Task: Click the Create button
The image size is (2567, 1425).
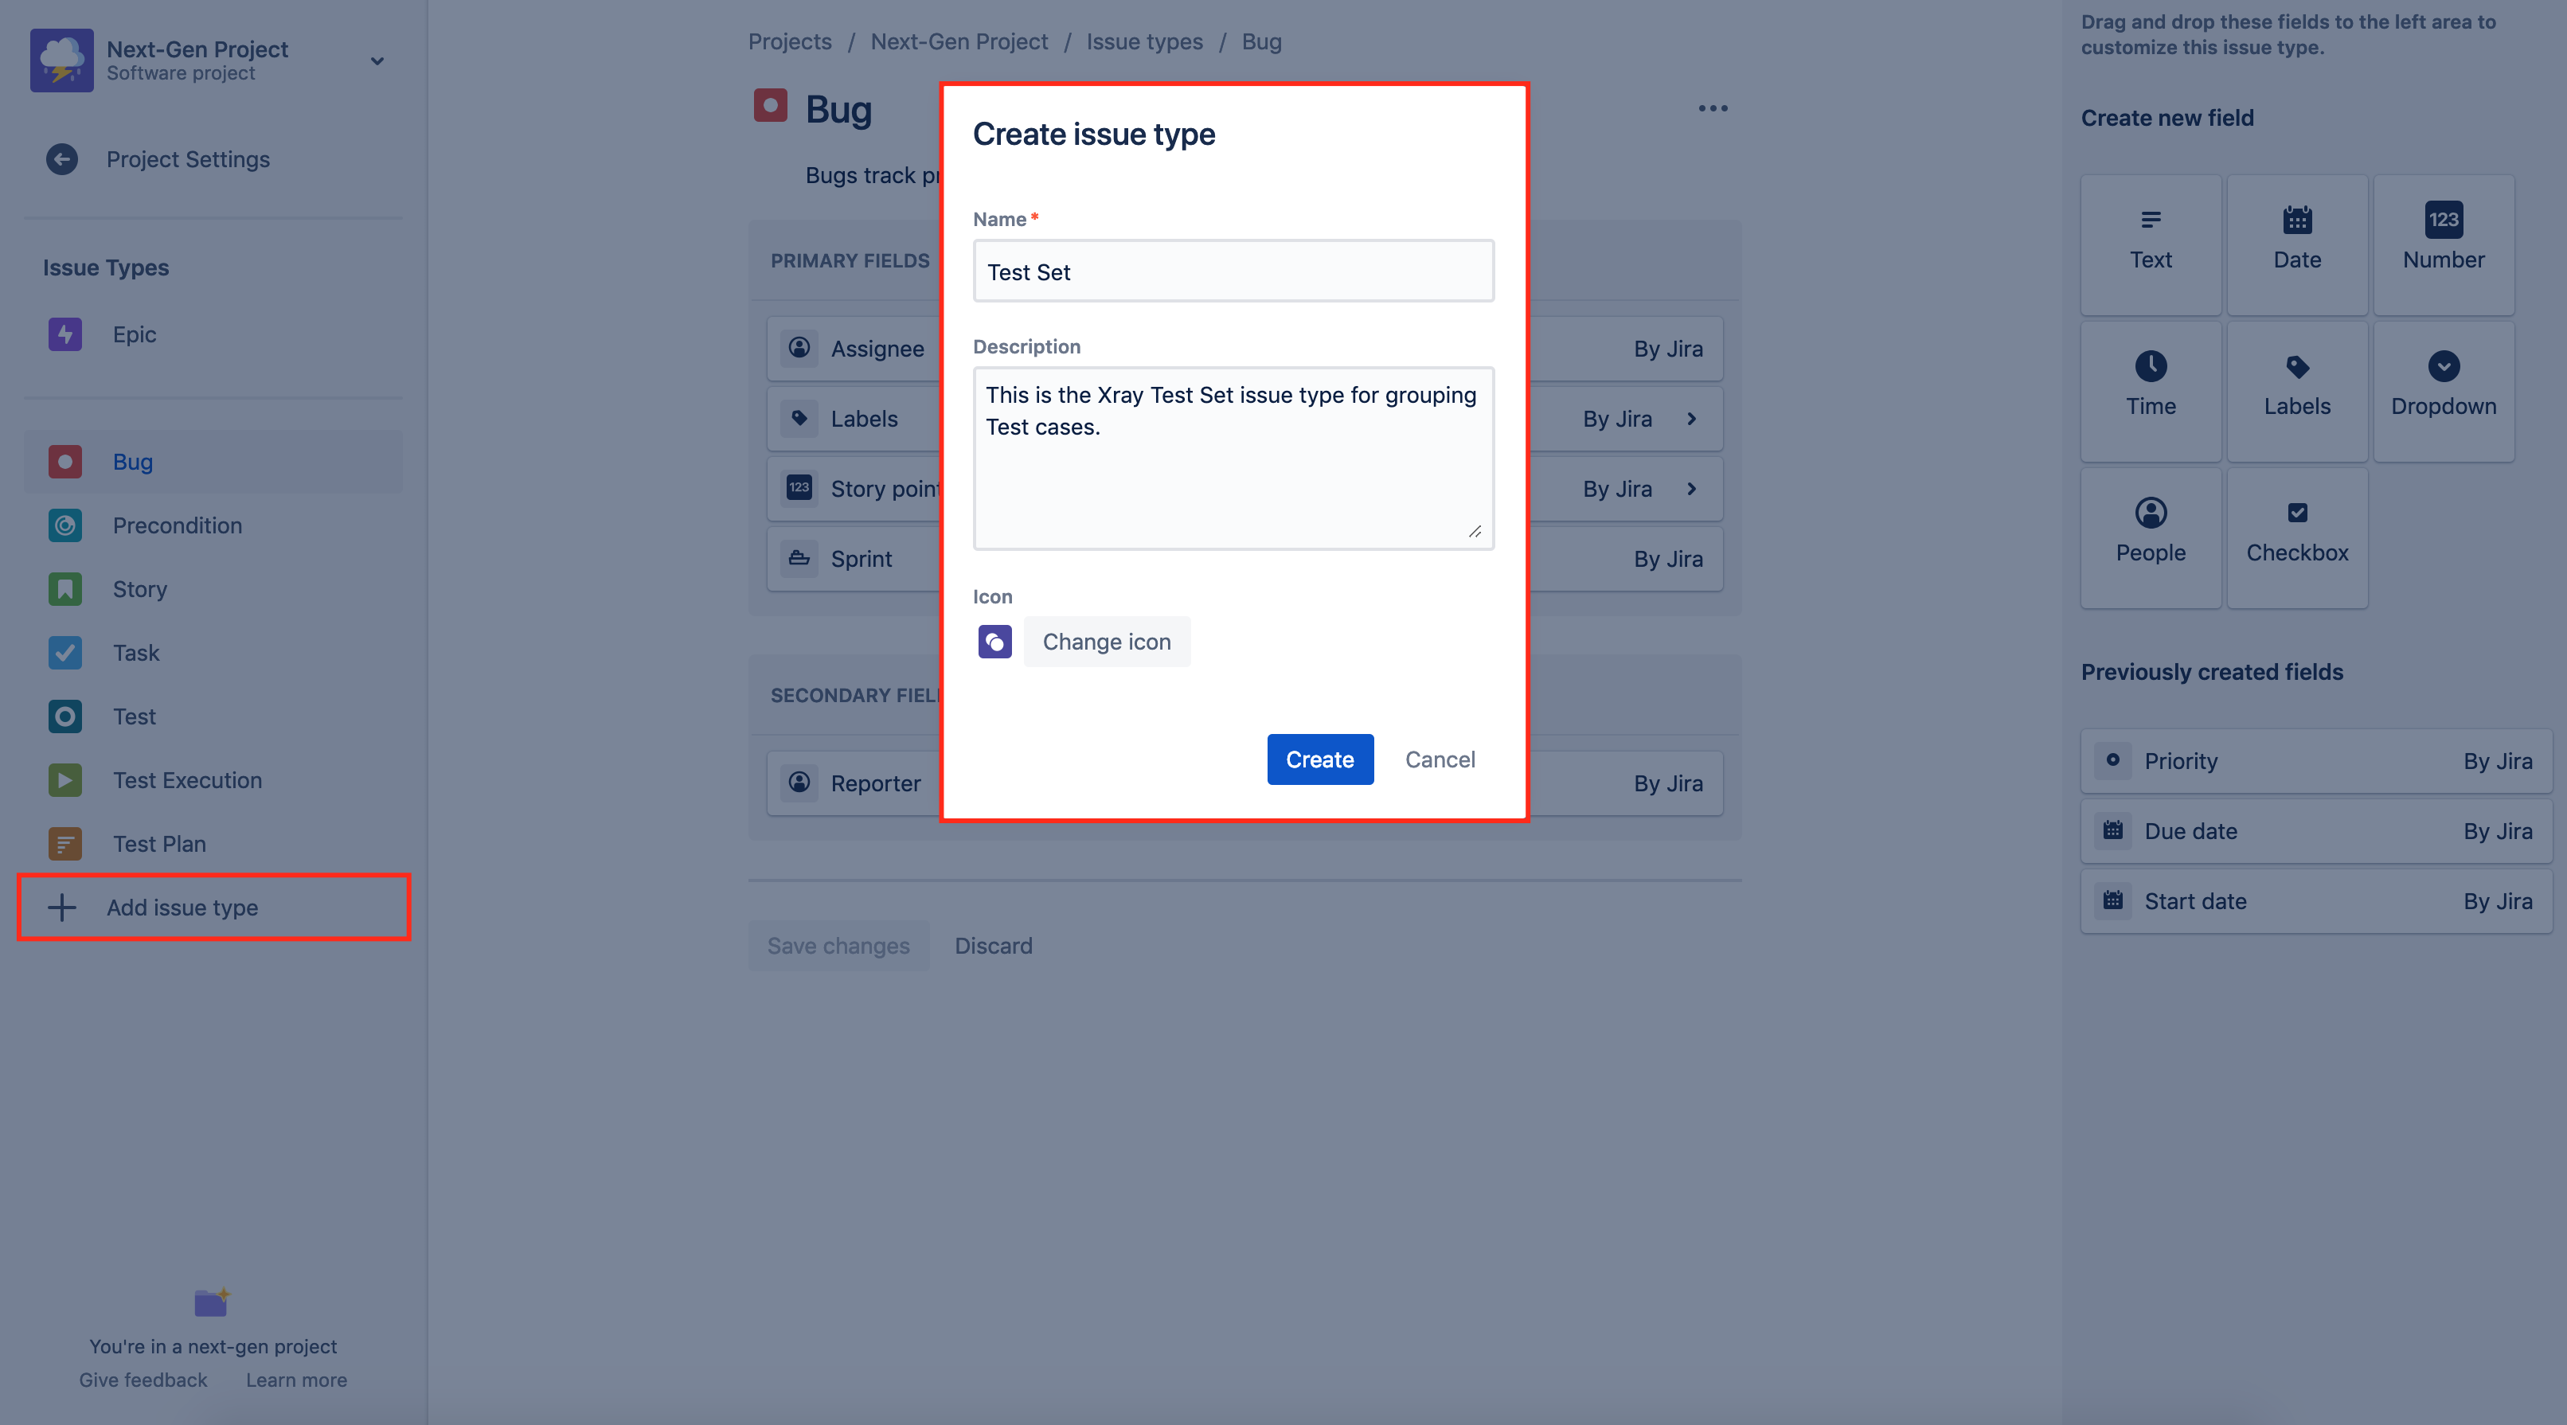Action: (1320, 759)
